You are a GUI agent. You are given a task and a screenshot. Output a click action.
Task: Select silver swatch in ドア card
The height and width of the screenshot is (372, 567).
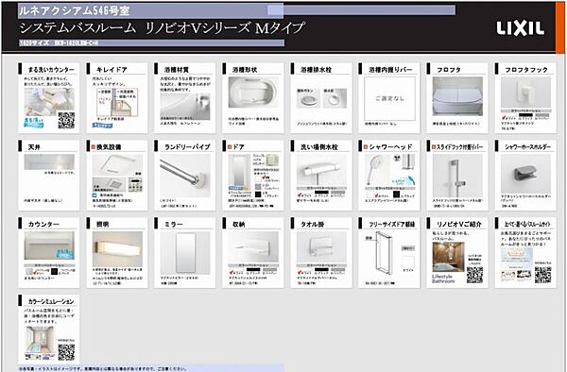click(257, 186)
